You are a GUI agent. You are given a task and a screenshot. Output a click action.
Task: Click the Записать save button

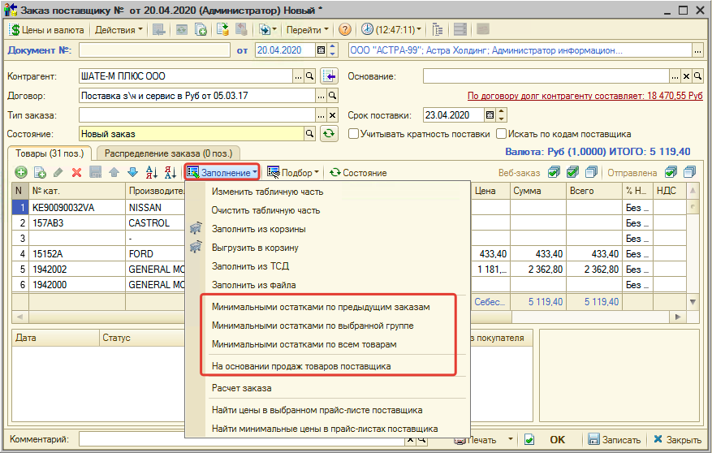(615, 439)
